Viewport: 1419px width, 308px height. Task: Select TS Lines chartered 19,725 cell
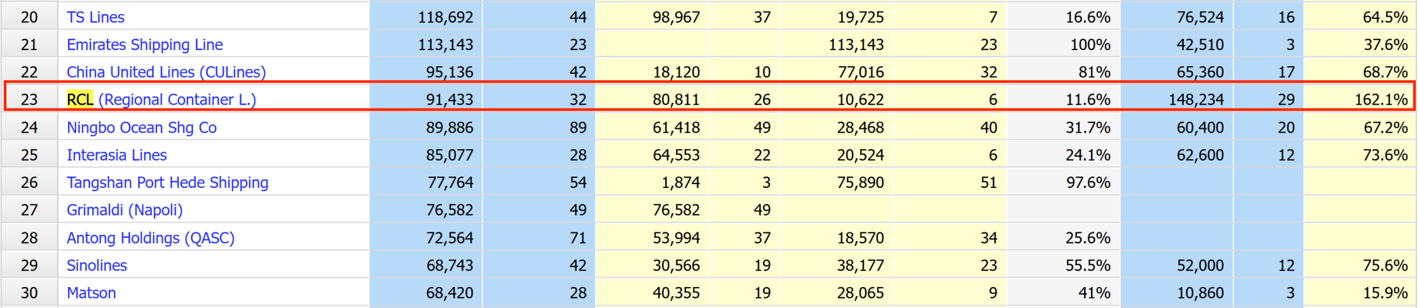pos(837,17)
